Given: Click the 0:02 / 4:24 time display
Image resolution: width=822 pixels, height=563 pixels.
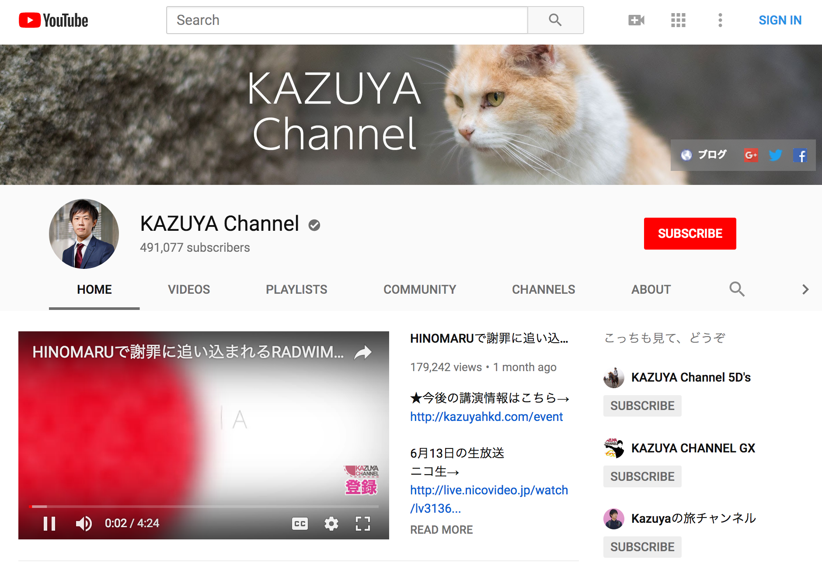Looking at the screenshot, I should tap(132, 523).
